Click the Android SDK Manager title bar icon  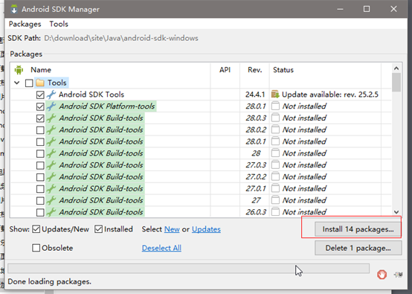[14, 9]
